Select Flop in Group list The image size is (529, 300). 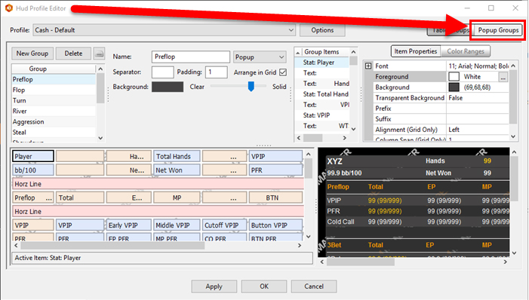point(54,90)
